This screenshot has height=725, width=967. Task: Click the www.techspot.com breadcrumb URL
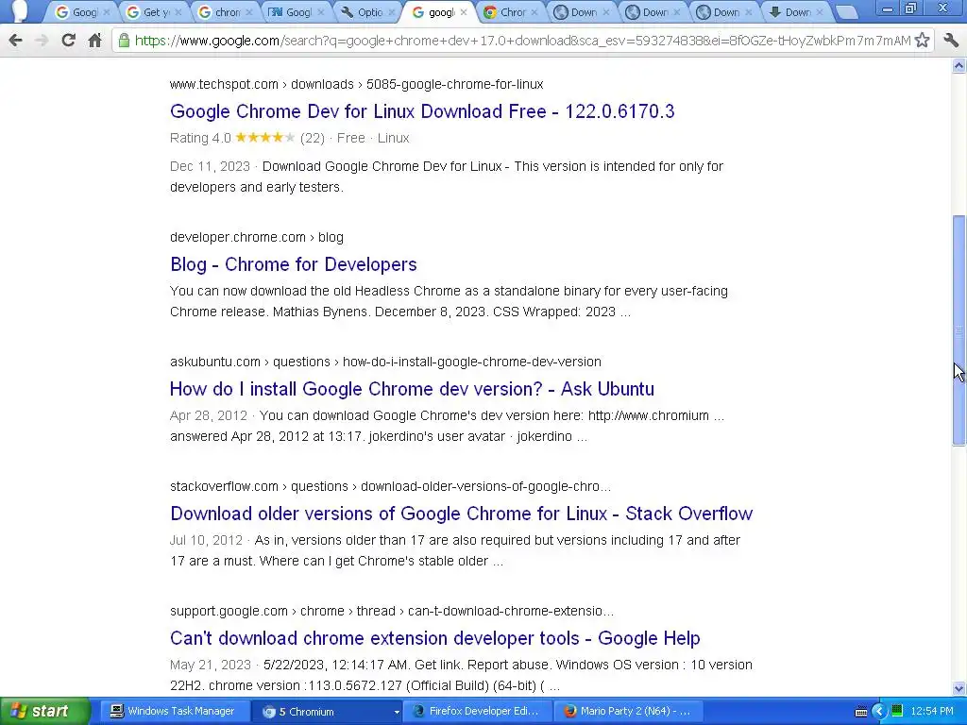click(x=356, y=84)
